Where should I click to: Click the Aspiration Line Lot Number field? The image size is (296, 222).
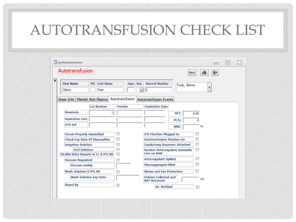[102, 119]
